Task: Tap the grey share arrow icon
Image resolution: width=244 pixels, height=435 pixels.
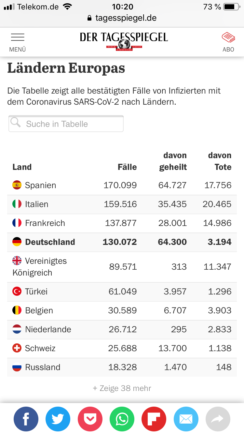Action: [x=218, y=419]
